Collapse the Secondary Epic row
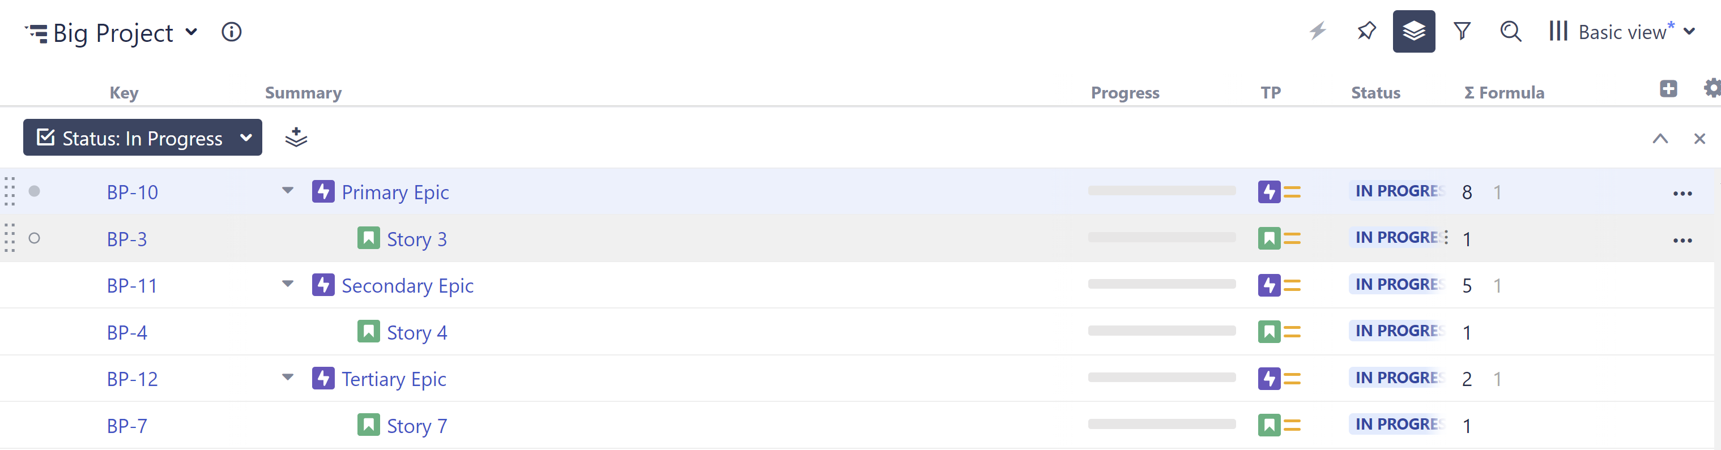This screenshot has width=1721, height=450. (x=288, y=284)
